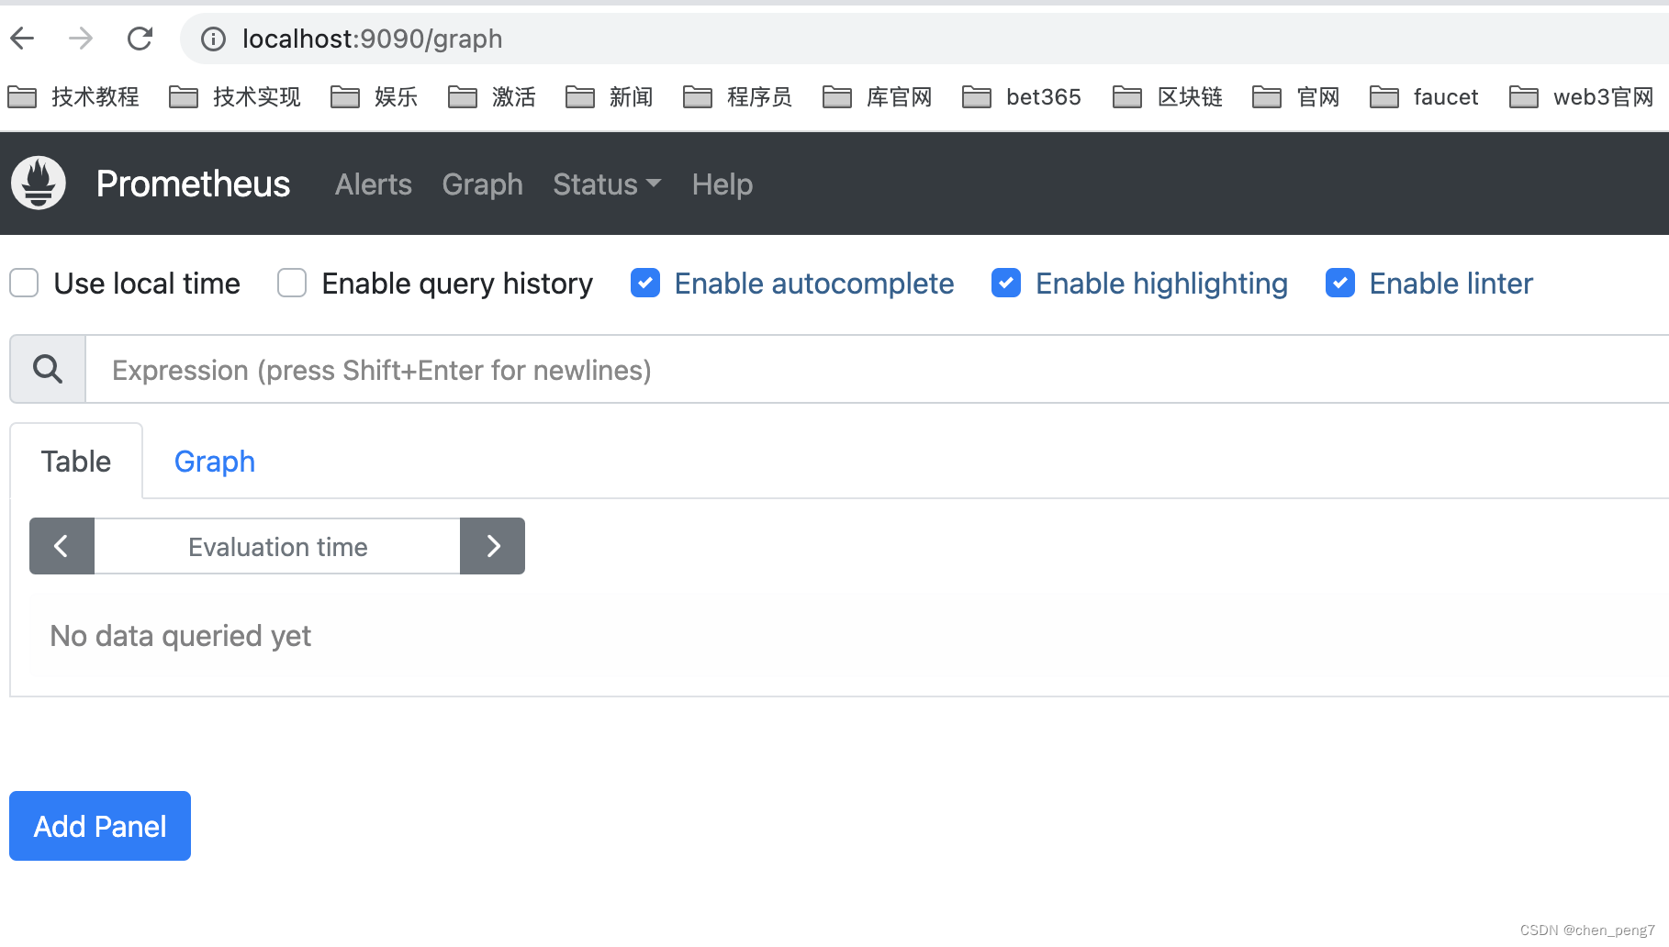
Task: Open the faucet bookmark folder
Action: [1424, 96]
